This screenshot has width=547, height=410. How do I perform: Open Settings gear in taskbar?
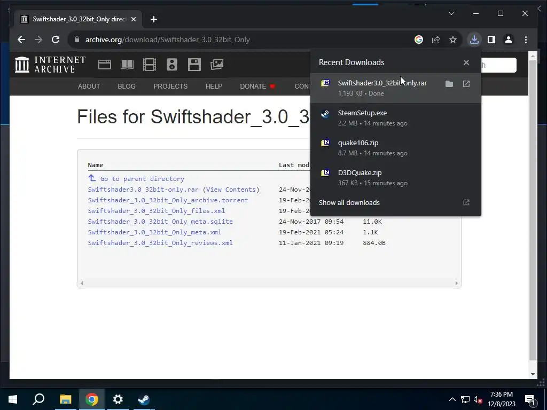(118, 399)
